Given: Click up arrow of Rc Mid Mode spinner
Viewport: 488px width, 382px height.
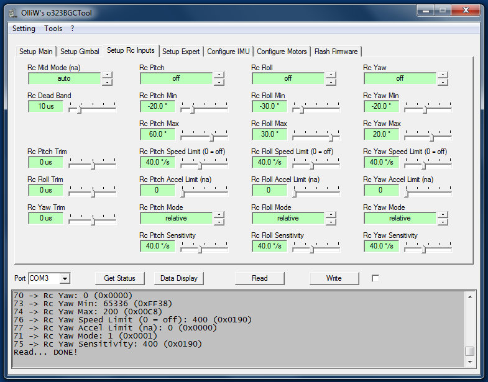Looking at the screenshot, I should tap(108, 75).
